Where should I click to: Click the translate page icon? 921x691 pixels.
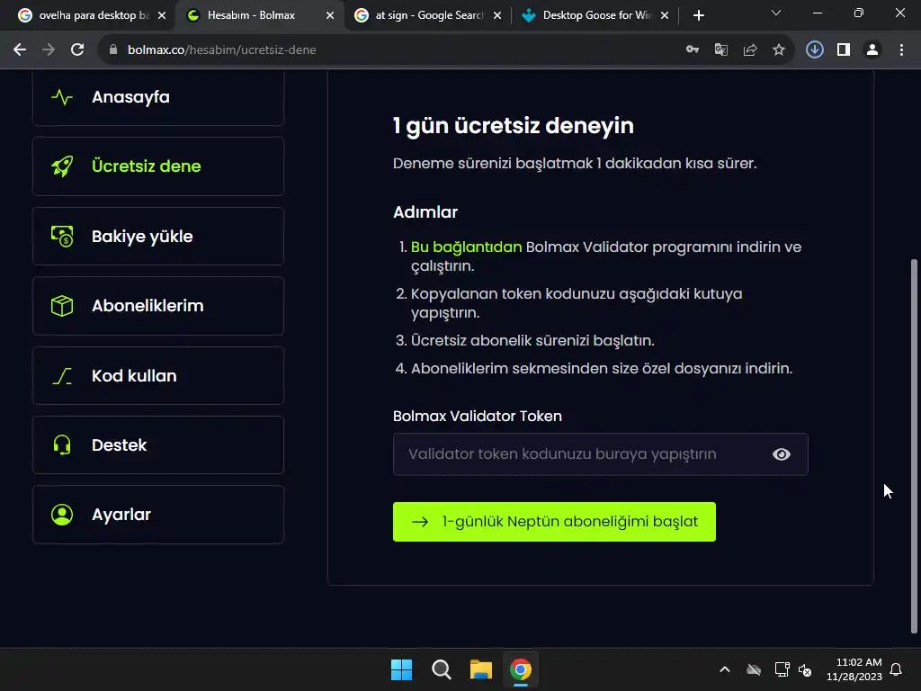coord(721,50)
